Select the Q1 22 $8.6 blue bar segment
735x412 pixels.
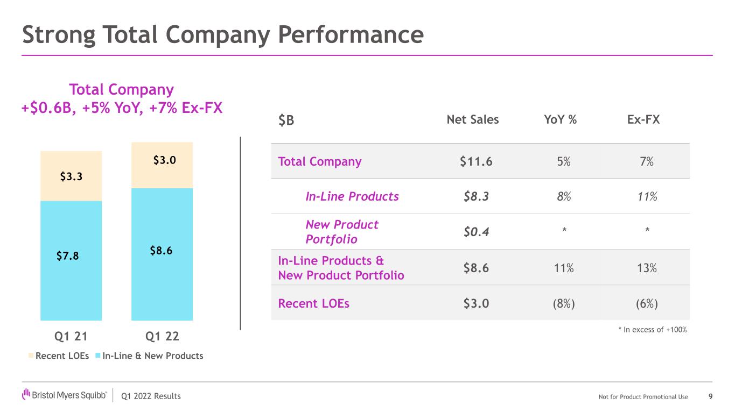[162, 254]
